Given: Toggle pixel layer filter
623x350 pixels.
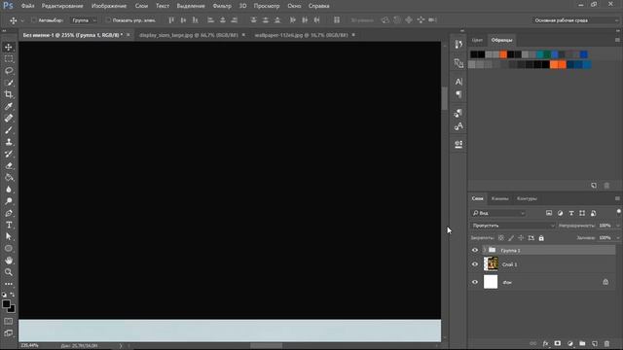Looking at the screenshot, I should point(549,213).
